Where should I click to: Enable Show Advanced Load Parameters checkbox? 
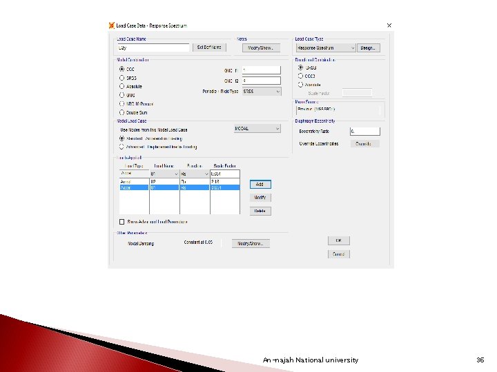click(x=121, y=222)
